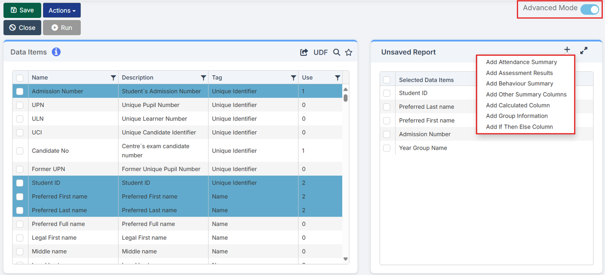Image resolution: width=605 pixels, height=275 pixels.
Task: Click the Run button
Action: 62,27
